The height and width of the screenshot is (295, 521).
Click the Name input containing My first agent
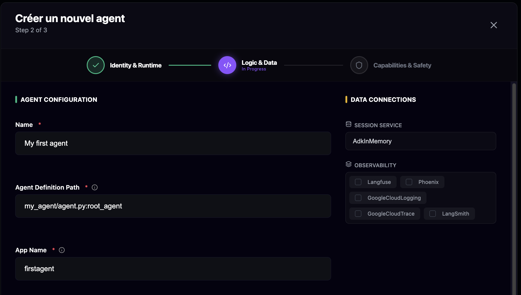click(x=173, y=143)
